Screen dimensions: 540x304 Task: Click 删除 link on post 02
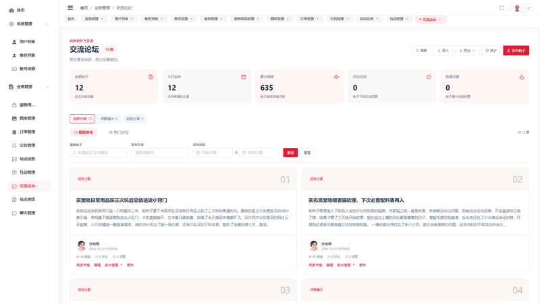[x=362, y=265]
